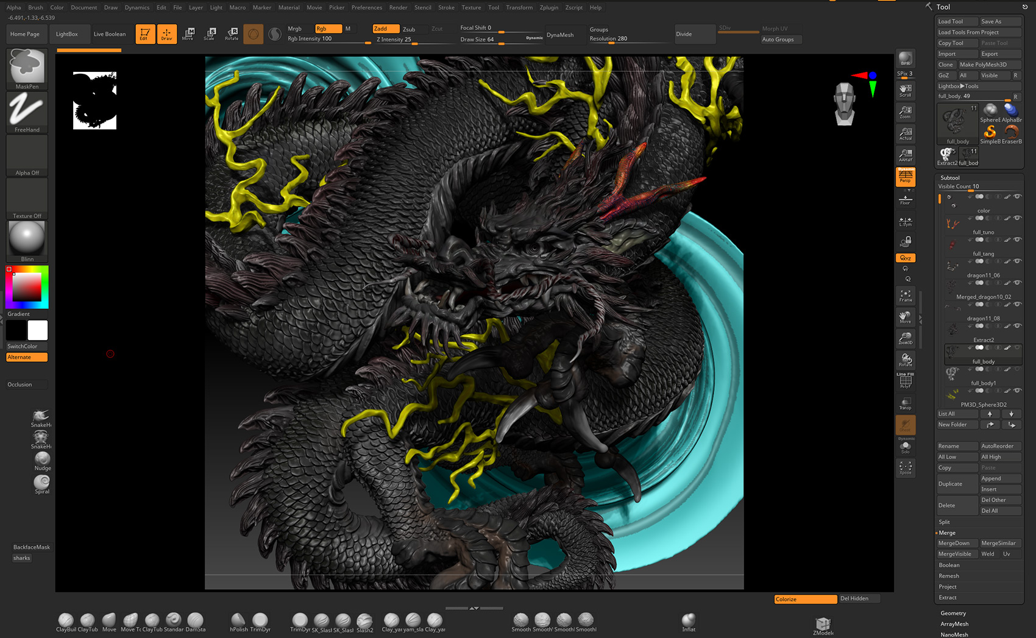Click the Duplicate subtool button
The height and width of the screenshot is (638, 1036).
(957, 484)
